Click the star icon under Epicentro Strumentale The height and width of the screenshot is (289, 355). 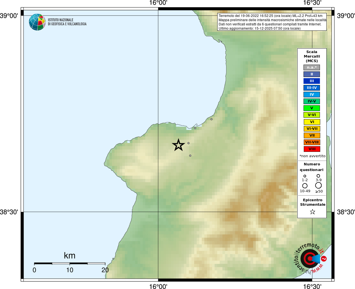[313, 212]
